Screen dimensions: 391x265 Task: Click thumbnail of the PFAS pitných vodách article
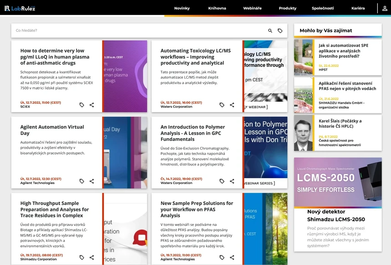303,95
